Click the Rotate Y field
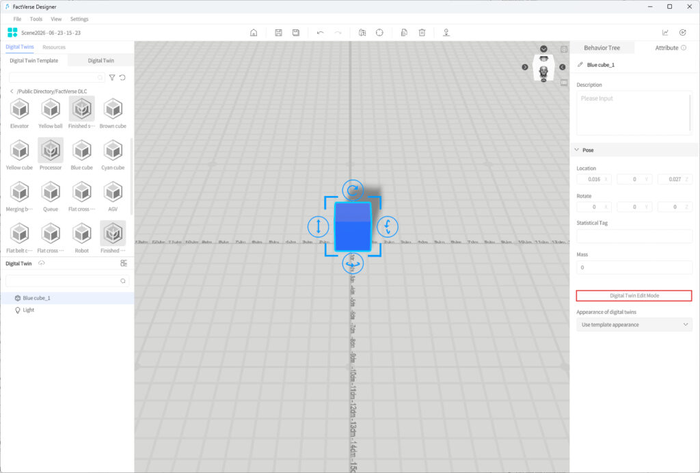Screen dimensions: 700x473 click(x=634, y=206)
